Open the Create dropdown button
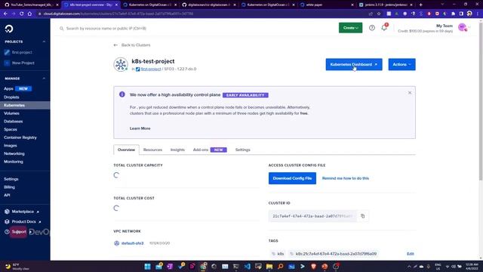This screenshot has width=483, height=272. point(350,28)
